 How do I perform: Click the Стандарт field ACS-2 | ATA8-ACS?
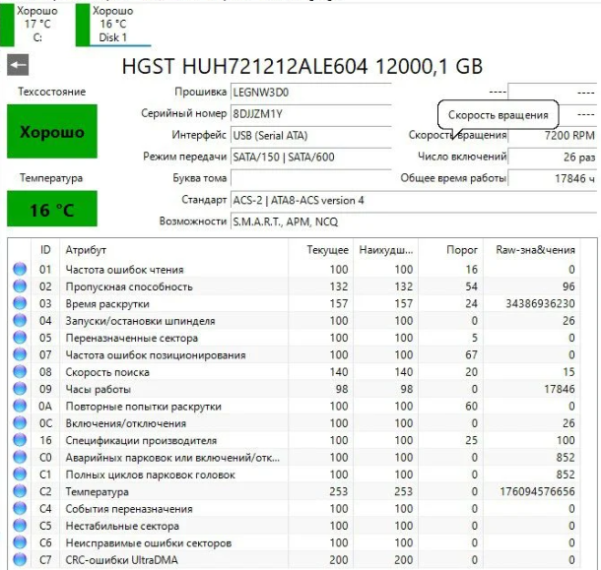414,200
